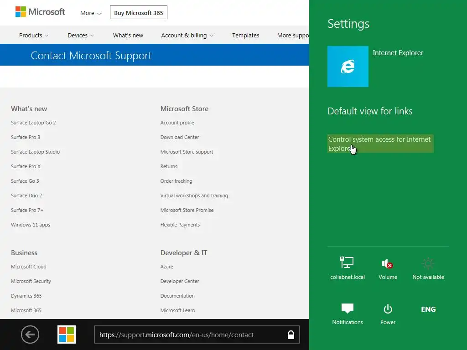
Task: Open the Microsoft Cloud link
Action: click(29, 267)
